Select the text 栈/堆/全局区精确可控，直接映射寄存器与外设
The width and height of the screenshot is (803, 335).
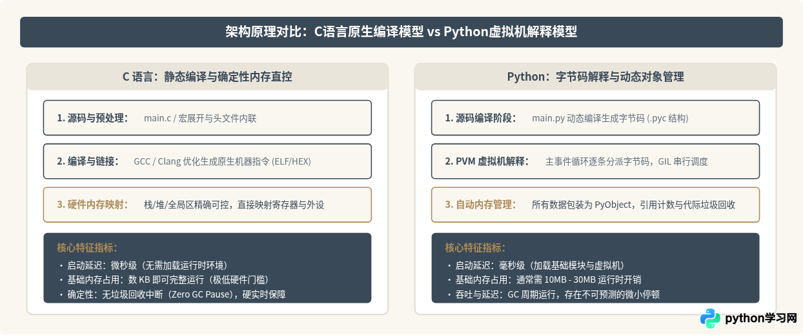click(x=234, y=205)
